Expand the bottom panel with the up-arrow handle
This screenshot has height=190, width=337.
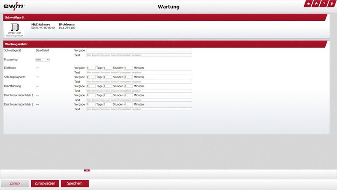click(87, 171)
